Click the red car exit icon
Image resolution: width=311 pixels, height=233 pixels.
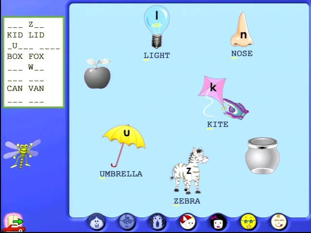point(14,223)
